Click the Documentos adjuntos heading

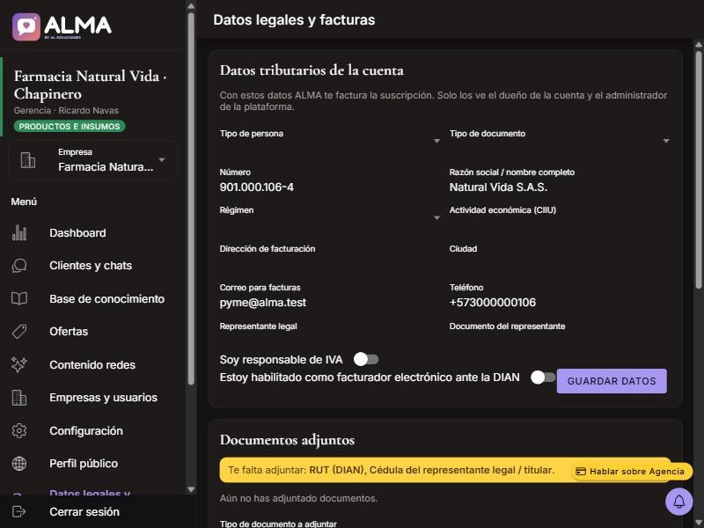click(287, 440)
